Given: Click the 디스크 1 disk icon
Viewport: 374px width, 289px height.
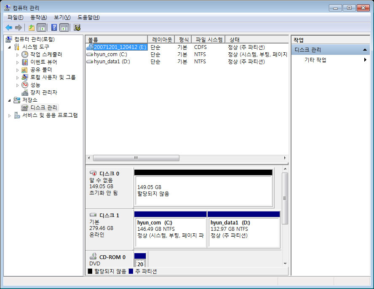Looking at the screenshot, I should tap(93, 215).
